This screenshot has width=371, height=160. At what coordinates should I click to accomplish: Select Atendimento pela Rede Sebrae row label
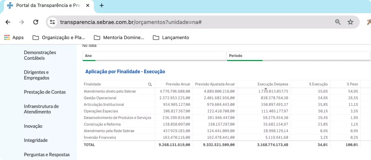(x=109, y=131)
